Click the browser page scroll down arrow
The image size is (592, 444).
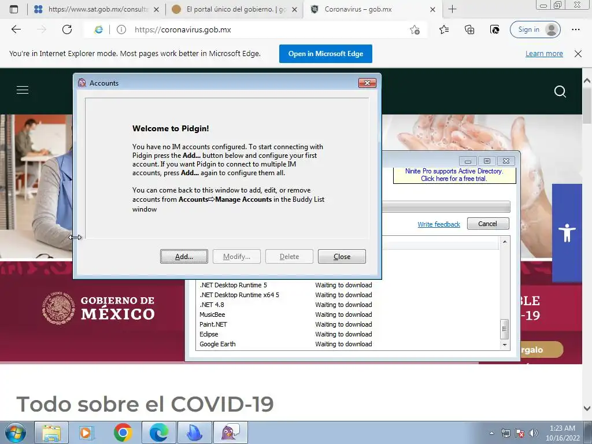pyautogui.click(x=587, y=408)
